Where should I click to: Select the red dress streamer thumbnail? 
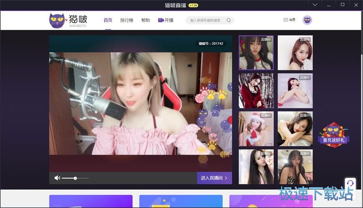(x=256, y=91)
